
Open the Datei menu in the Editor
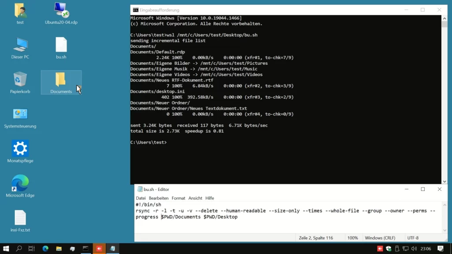point(140,198)
